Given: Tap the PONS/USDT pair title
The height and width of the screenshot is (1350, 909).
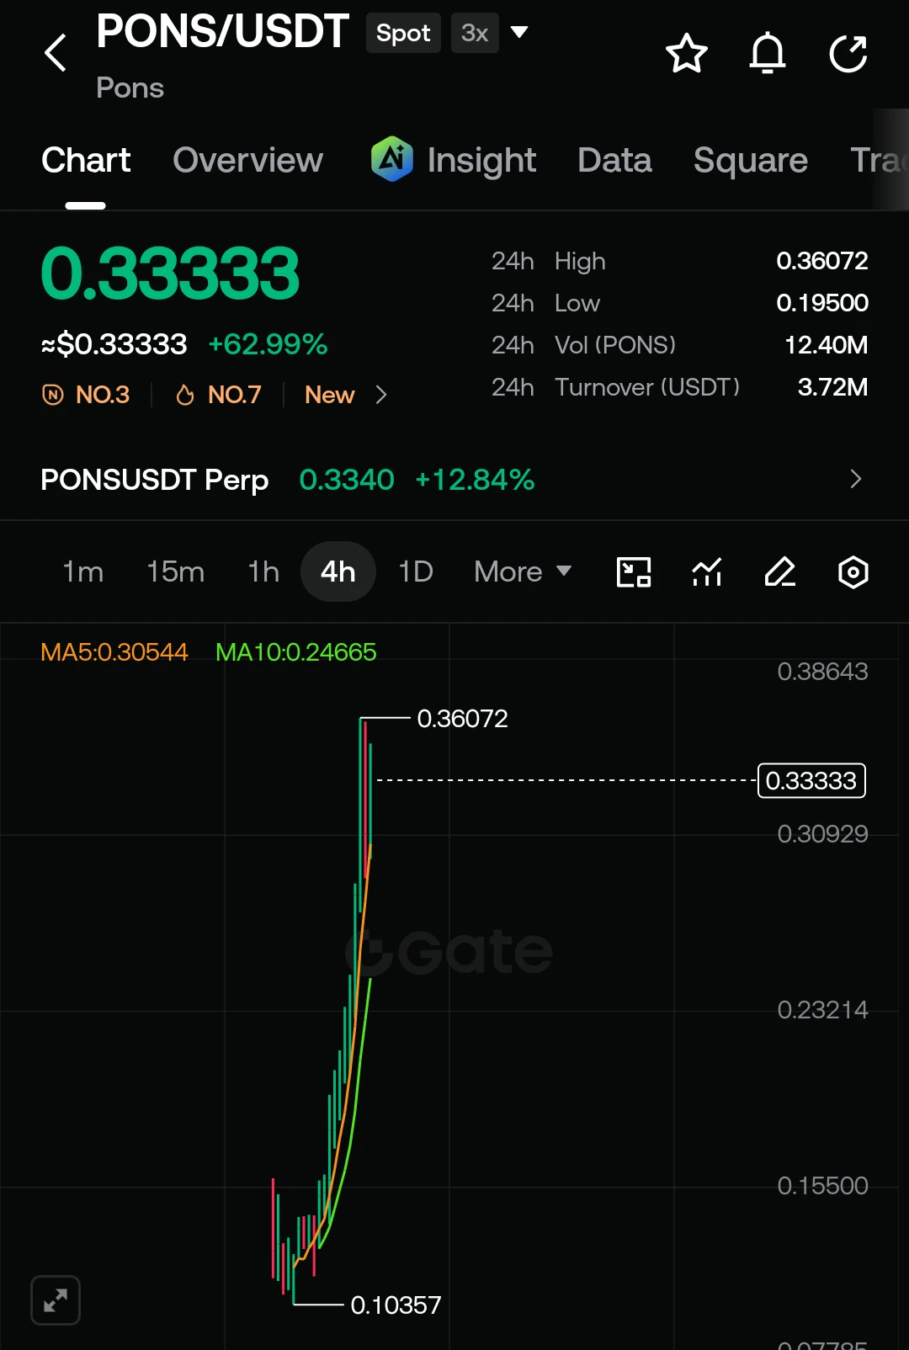Looking at the screenshot, I should [222, 32].
